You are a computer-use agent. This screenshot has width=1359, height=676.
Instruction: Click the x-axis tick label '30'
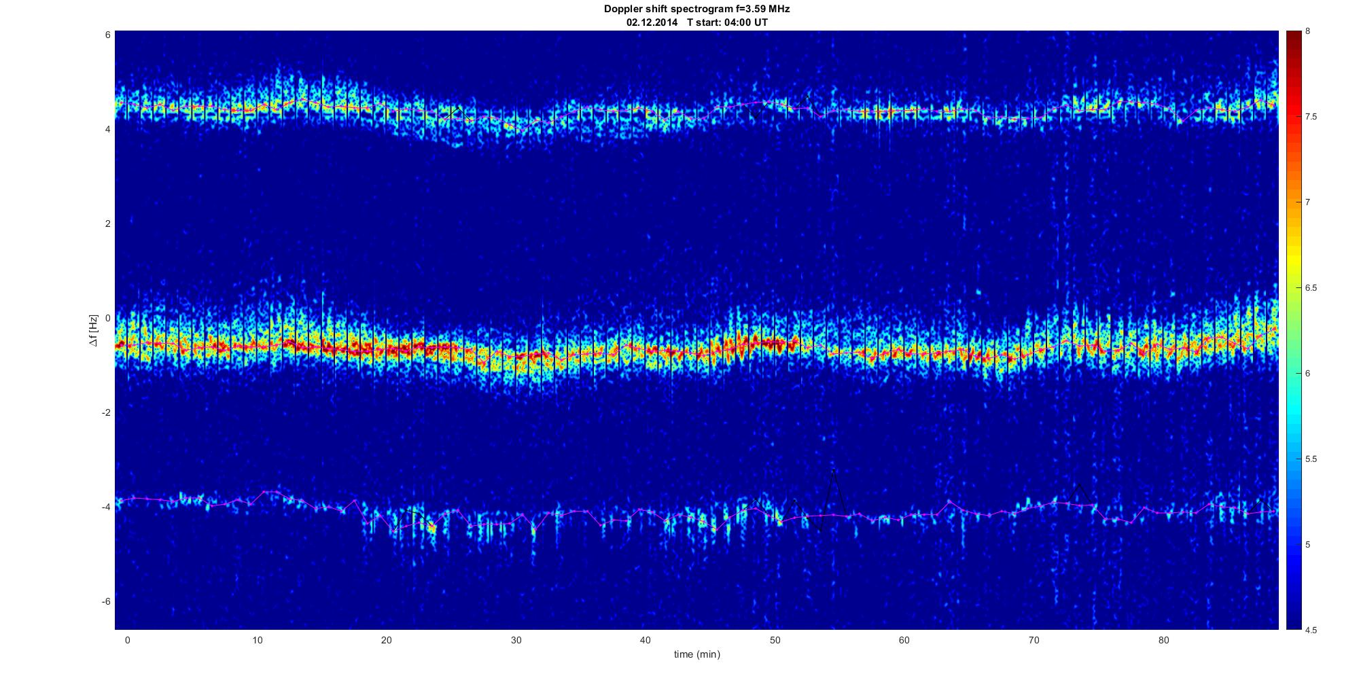point(516,640)
